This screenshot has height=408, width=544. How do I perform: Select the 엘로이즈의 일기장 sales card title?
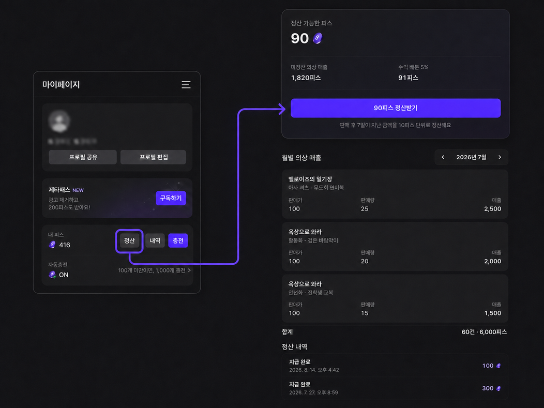tap(310, 179)
